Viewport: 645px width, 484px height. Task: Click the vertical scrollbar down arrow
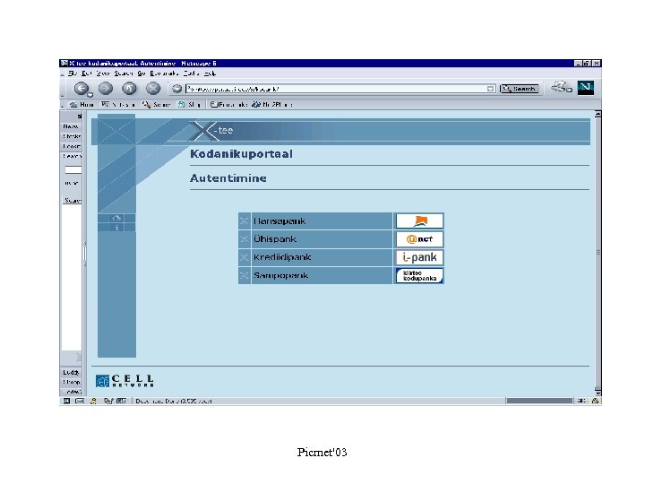[x=598, y=393]
